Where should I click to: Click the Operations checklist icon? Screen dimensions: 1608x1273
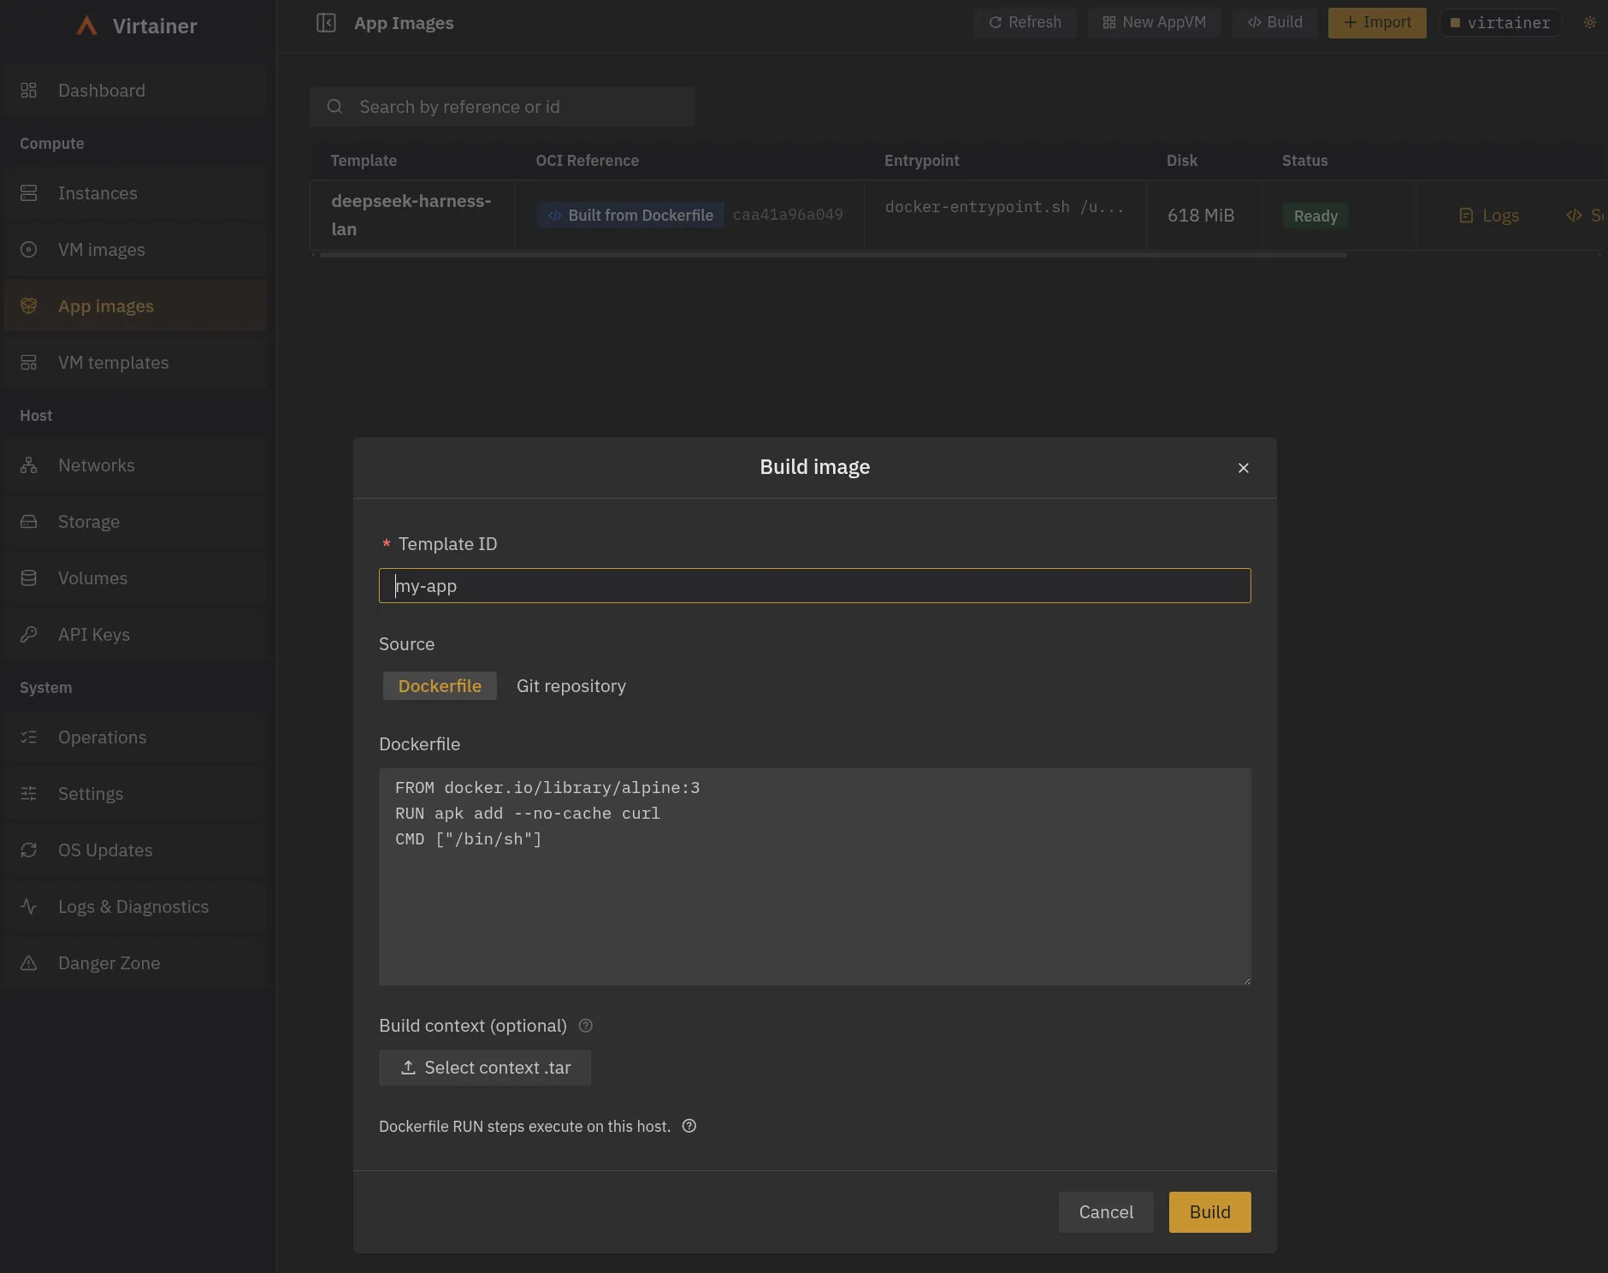[x=29, y=737]
